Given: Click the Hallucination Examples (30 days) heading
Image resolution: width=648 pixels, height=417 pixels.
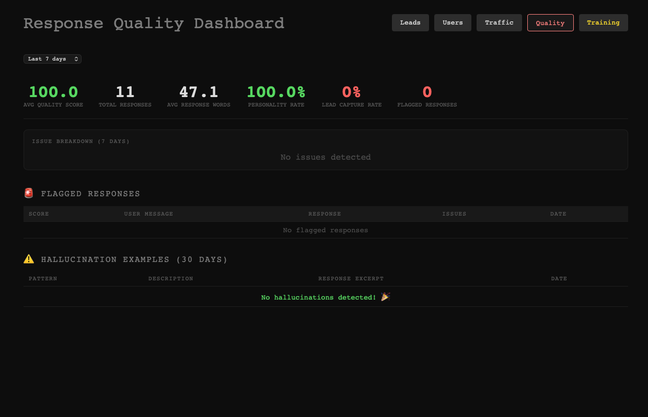Looking at the screenshot, I should (134, 259).
